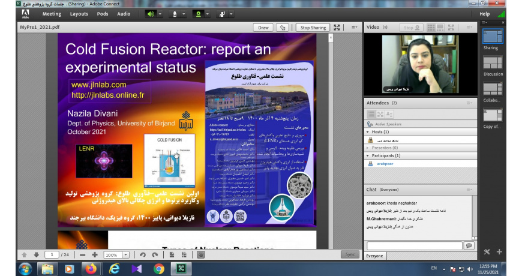
Task: Open the Attendees pod options menu
Action: [469, 103]
